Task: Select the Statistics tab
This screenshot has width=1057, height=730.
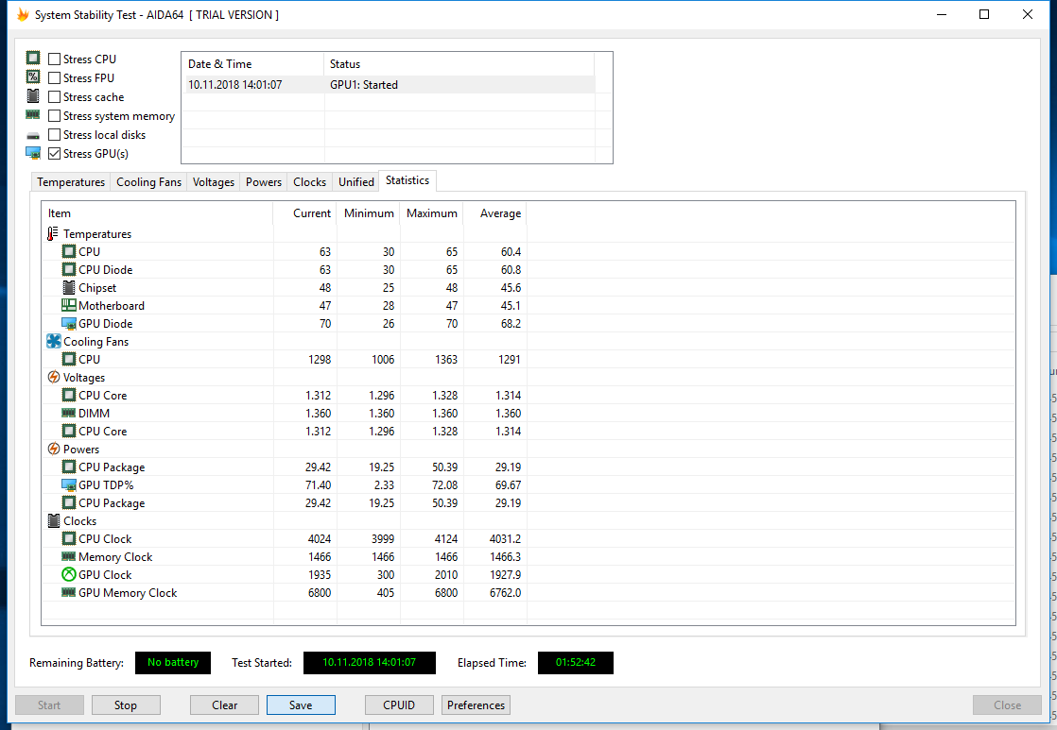Action: click(407, 180)
